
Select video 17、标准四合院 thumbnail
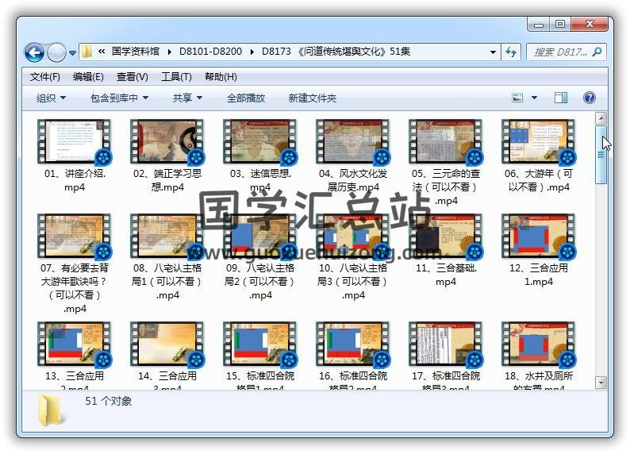pyautogui.click(x=446, y=344)
